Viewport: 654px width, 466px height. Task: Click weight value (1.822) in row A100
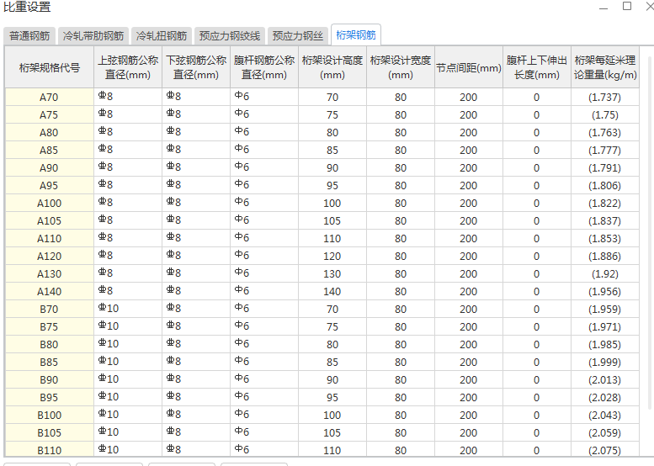[605, 203]
